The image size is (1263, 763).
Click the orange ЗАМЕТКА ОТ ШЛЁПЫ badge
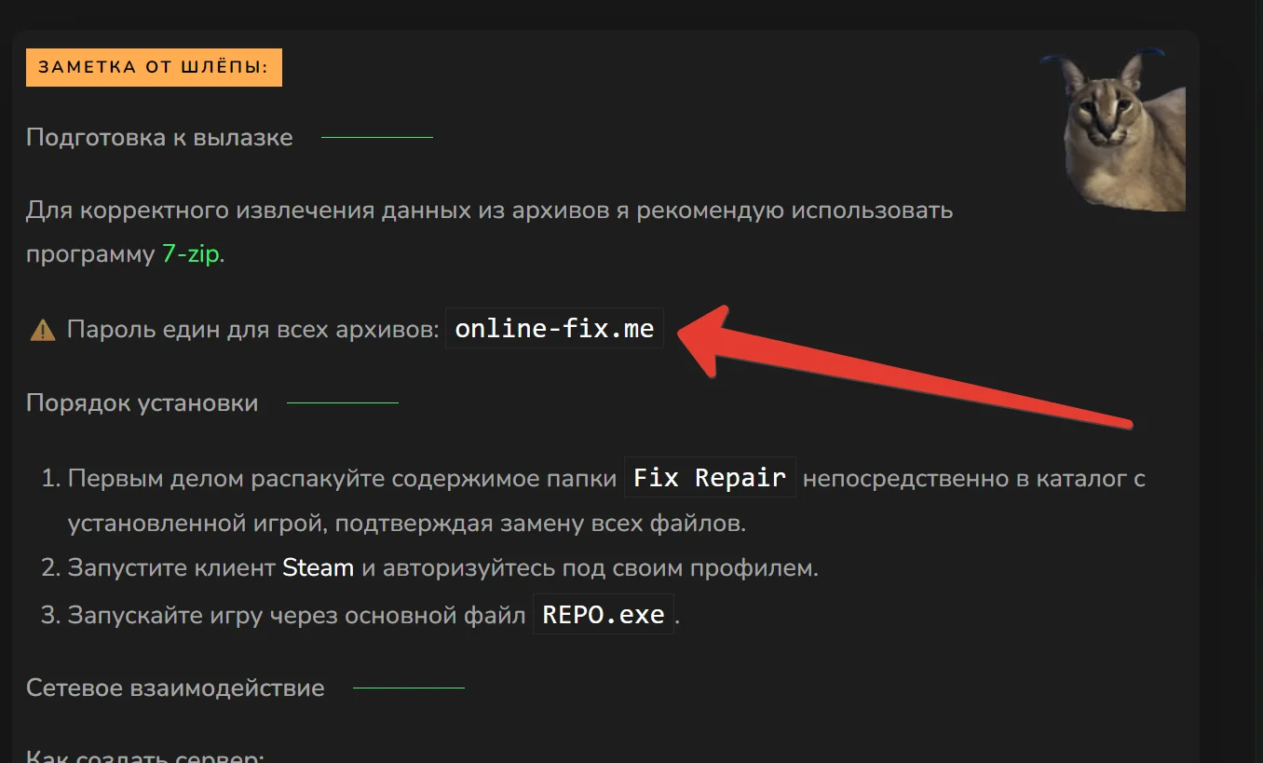tap(154, 67)
